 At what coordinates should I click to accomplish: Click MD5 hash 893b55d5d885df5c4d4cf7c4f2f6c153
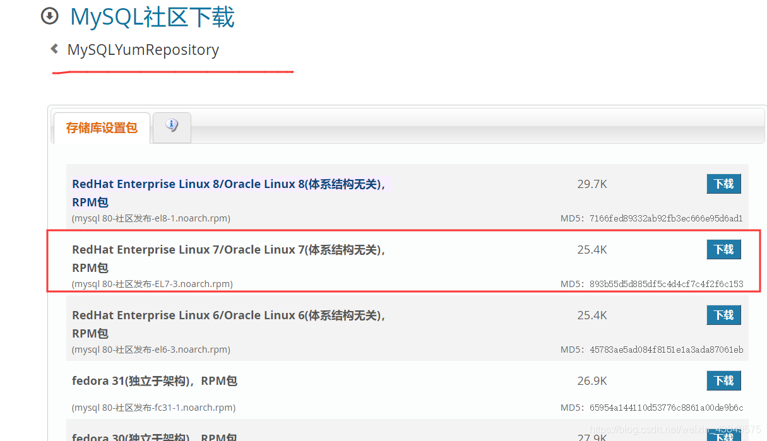pyautogui.click(x=666, y=284)
